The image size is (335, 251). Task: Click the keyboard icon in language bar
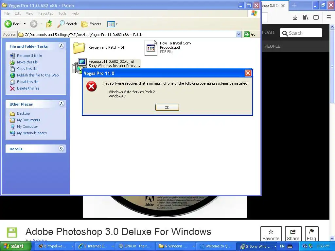pyautogui.click(x=290, y=246)
